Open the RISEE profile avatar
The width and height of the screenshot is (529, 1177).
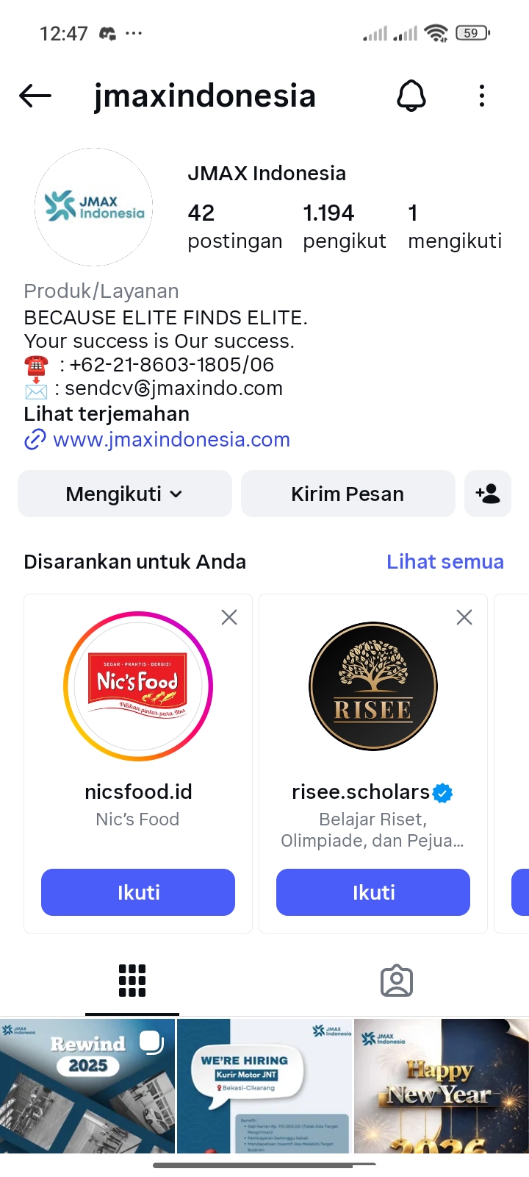(373, 686)
